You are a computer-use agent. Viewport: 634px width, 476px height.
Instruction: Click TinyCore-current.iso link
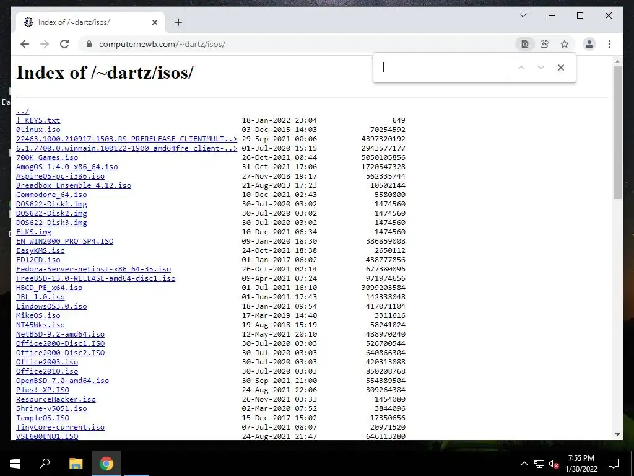coord(60,428)
